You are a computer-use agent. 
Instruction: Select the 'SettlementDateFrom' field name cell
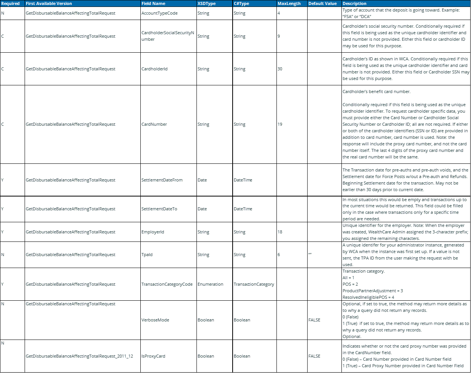pos(168,180)
